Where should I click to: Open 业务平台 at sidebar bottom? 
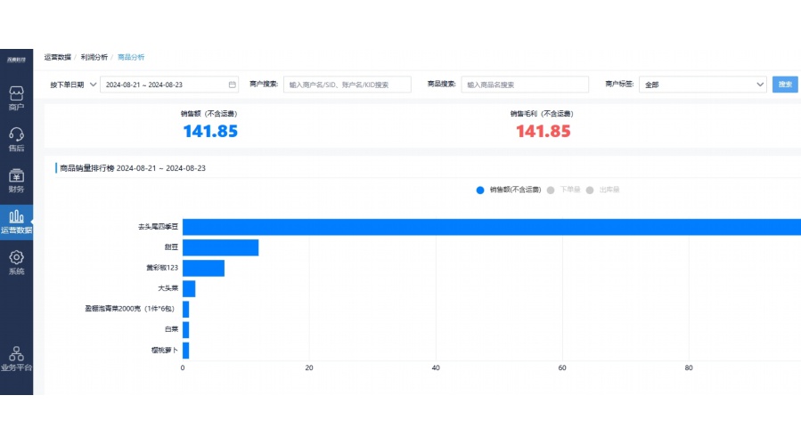coord(16,358)
